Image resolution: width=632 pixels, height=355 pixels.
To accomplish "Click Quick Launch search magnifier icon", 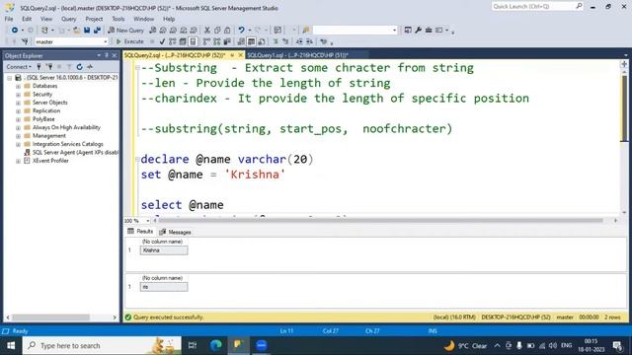I will 579,6.
